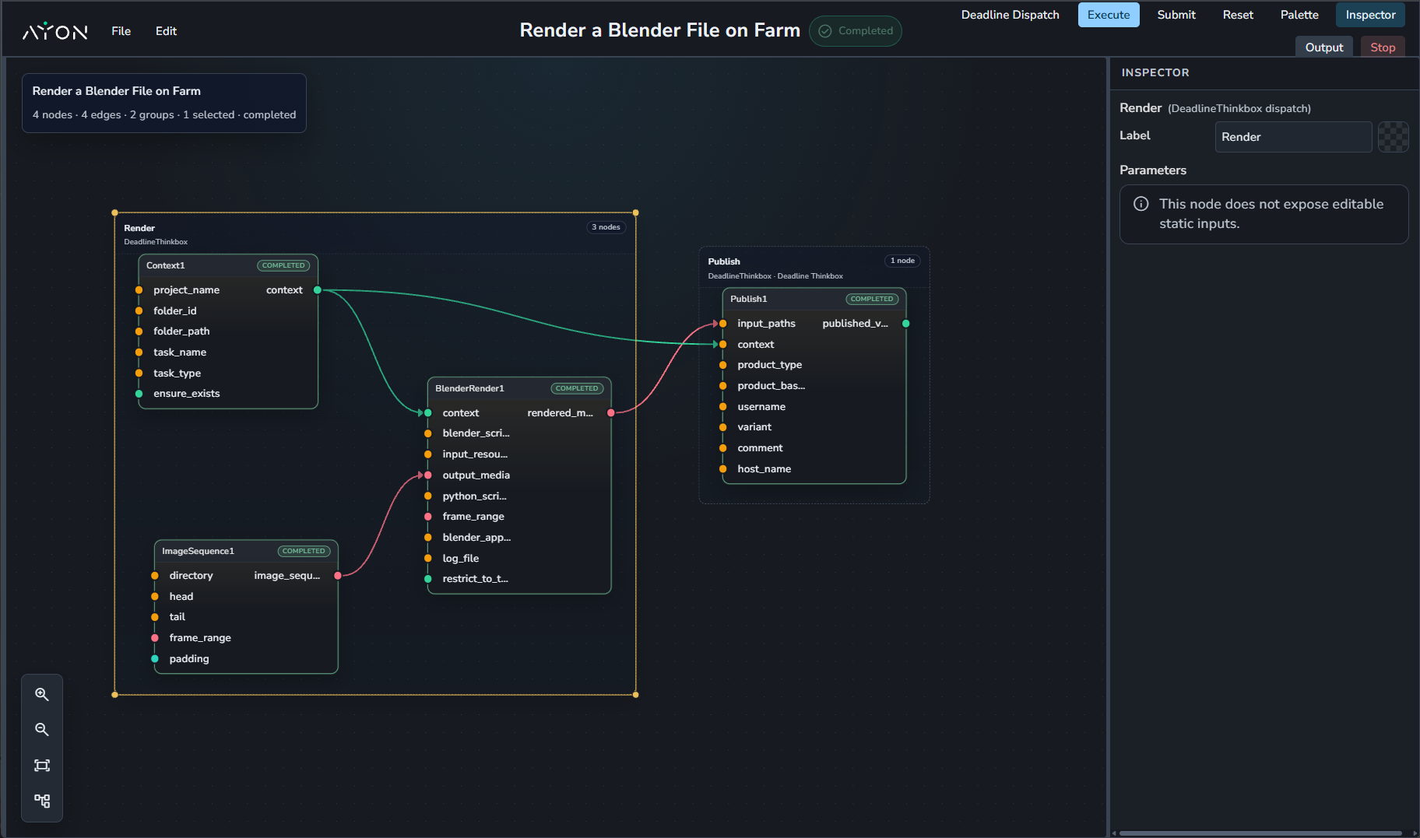Click Publish1 context input port
Screen dimensions: 1420x838
coord(723,345)
